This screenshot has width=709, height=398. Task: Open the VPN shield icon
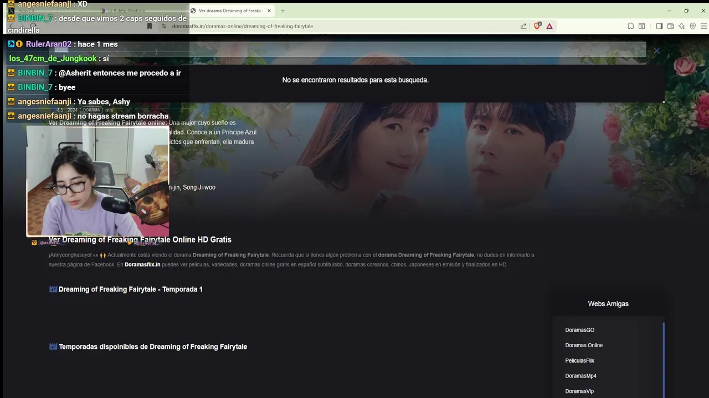(692, 26)
